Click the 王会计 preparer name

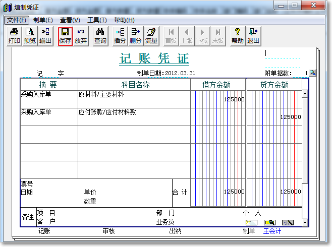pos(272,231)
